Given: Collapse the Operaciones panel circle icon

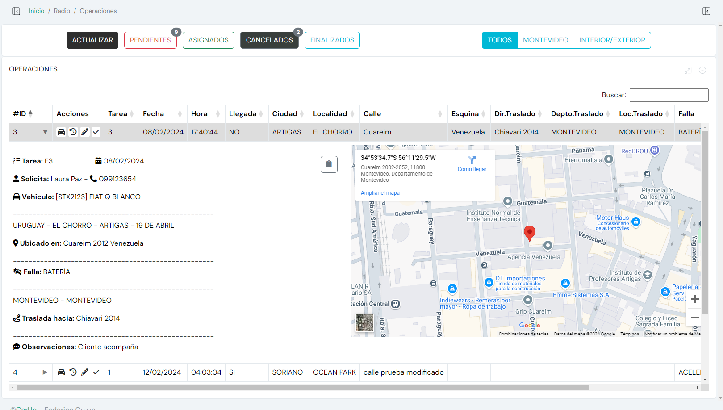Looking at the screenshot, I should coord(702,70).
